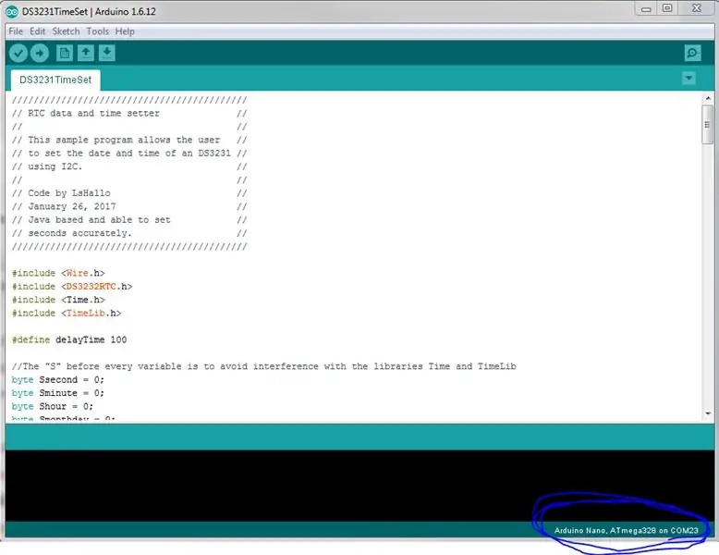Maximize the Arduino IDE window
Screen dimensions: 719x555
(x=667, y=8)
